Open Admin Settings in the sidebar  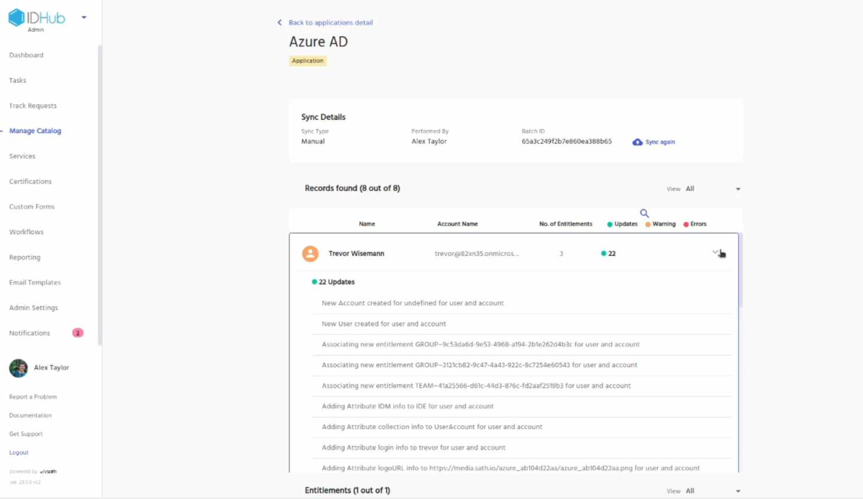pos(33,308)
